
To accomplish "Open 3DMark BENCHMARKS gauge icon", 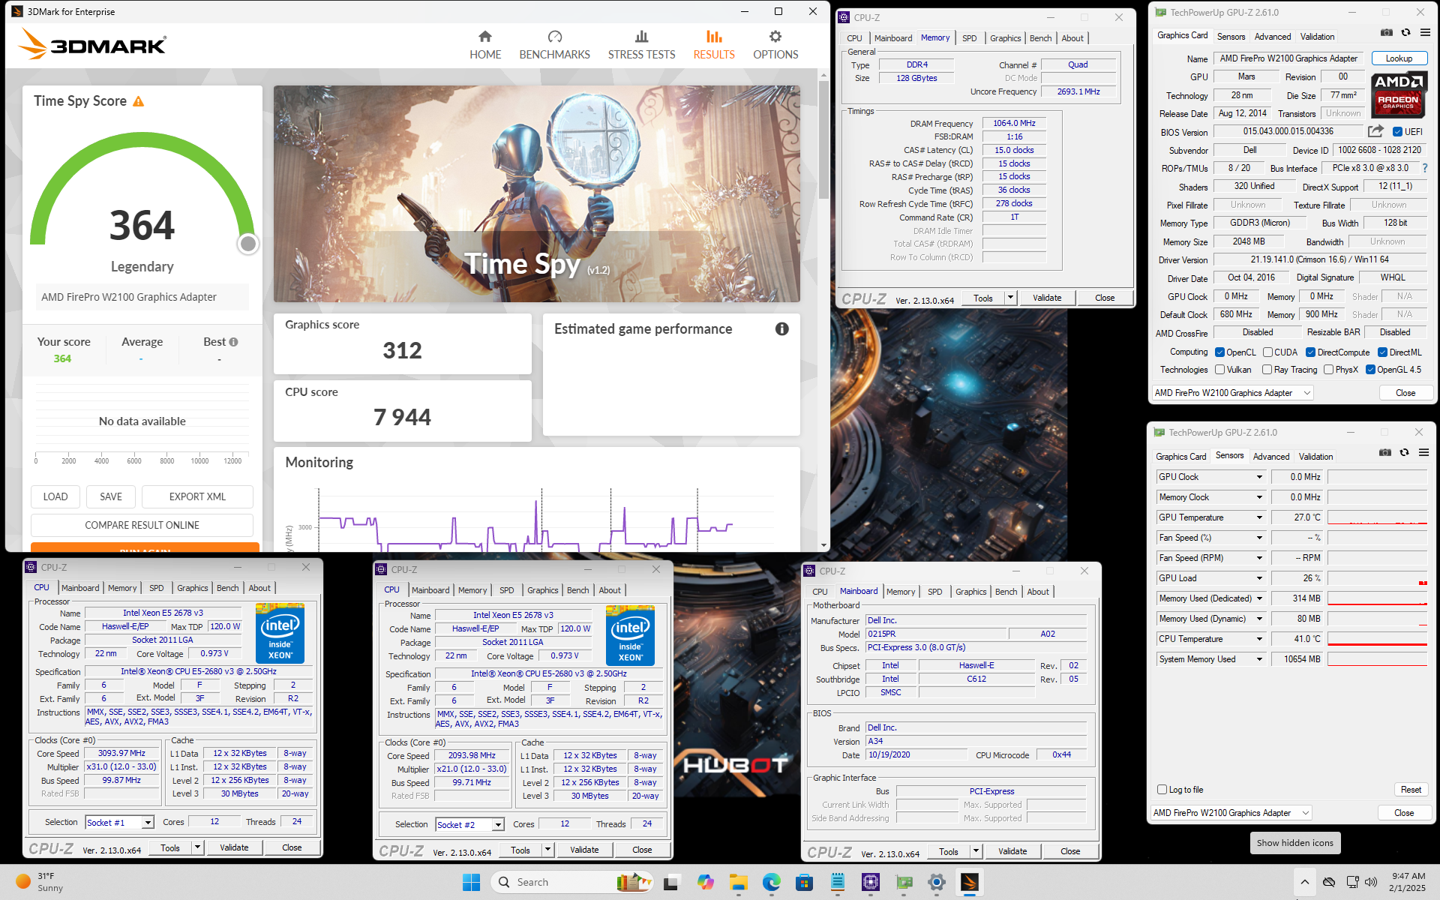I will (x=555, y=37).
